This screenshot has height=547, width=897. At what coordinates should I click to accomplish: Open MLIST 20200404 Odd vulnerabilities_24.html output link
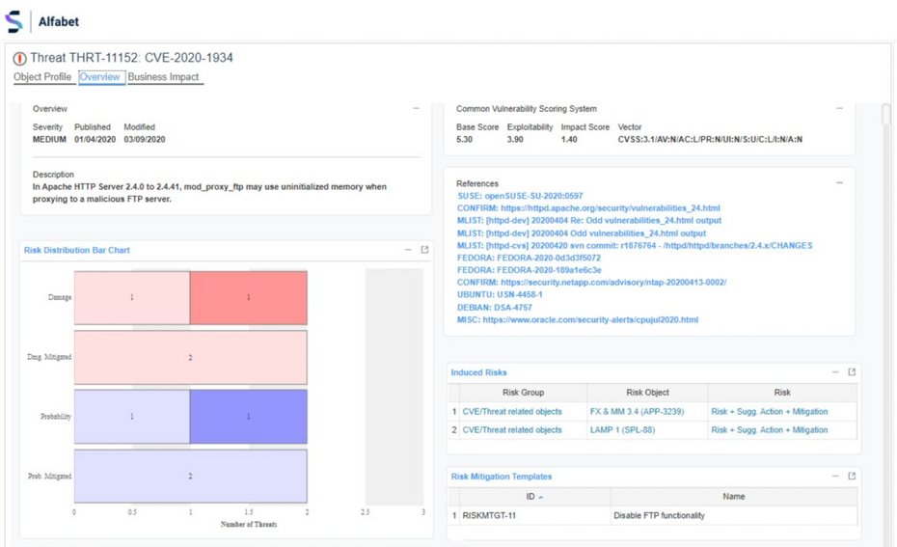coord(582,233)
